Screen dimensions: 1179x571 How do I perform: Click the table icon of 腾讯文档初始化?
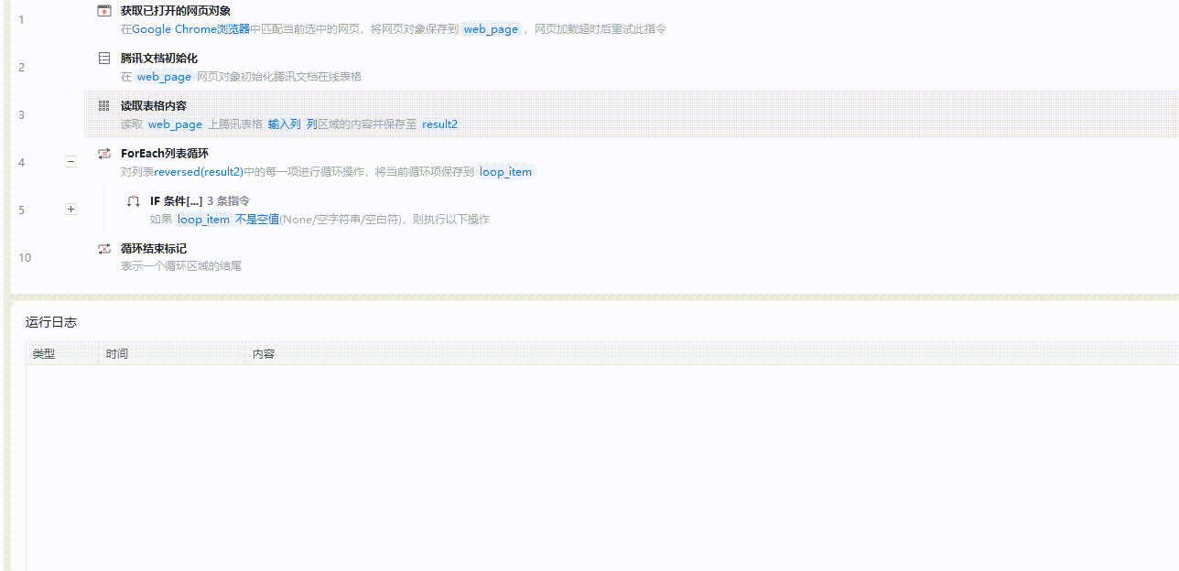point(104,59)
